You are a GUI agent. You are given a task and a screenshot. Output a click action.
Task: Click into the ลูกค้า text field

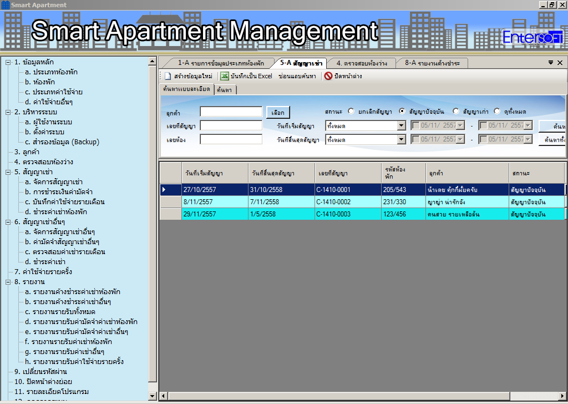point(231,112)
